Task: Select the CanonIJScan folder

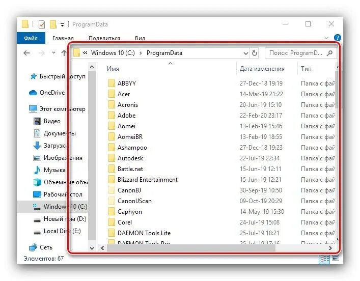Action: [x=134, y=201]
